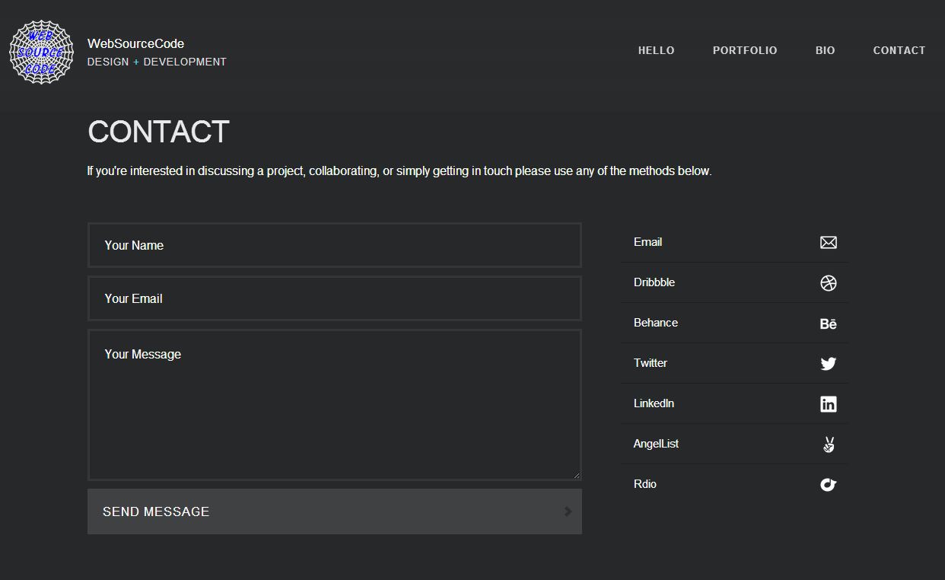945x580 pixels.
Task: Open the Email contact link
Action: [x=647, y=241]
